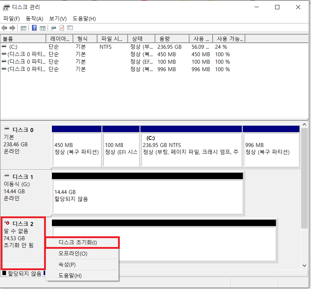Sort by the 사용 가능... column header
311x289 pixels.
[x=229, y=39]
